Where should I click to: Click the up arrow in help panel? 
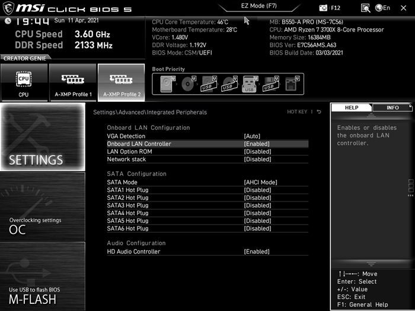pos(371,115)
